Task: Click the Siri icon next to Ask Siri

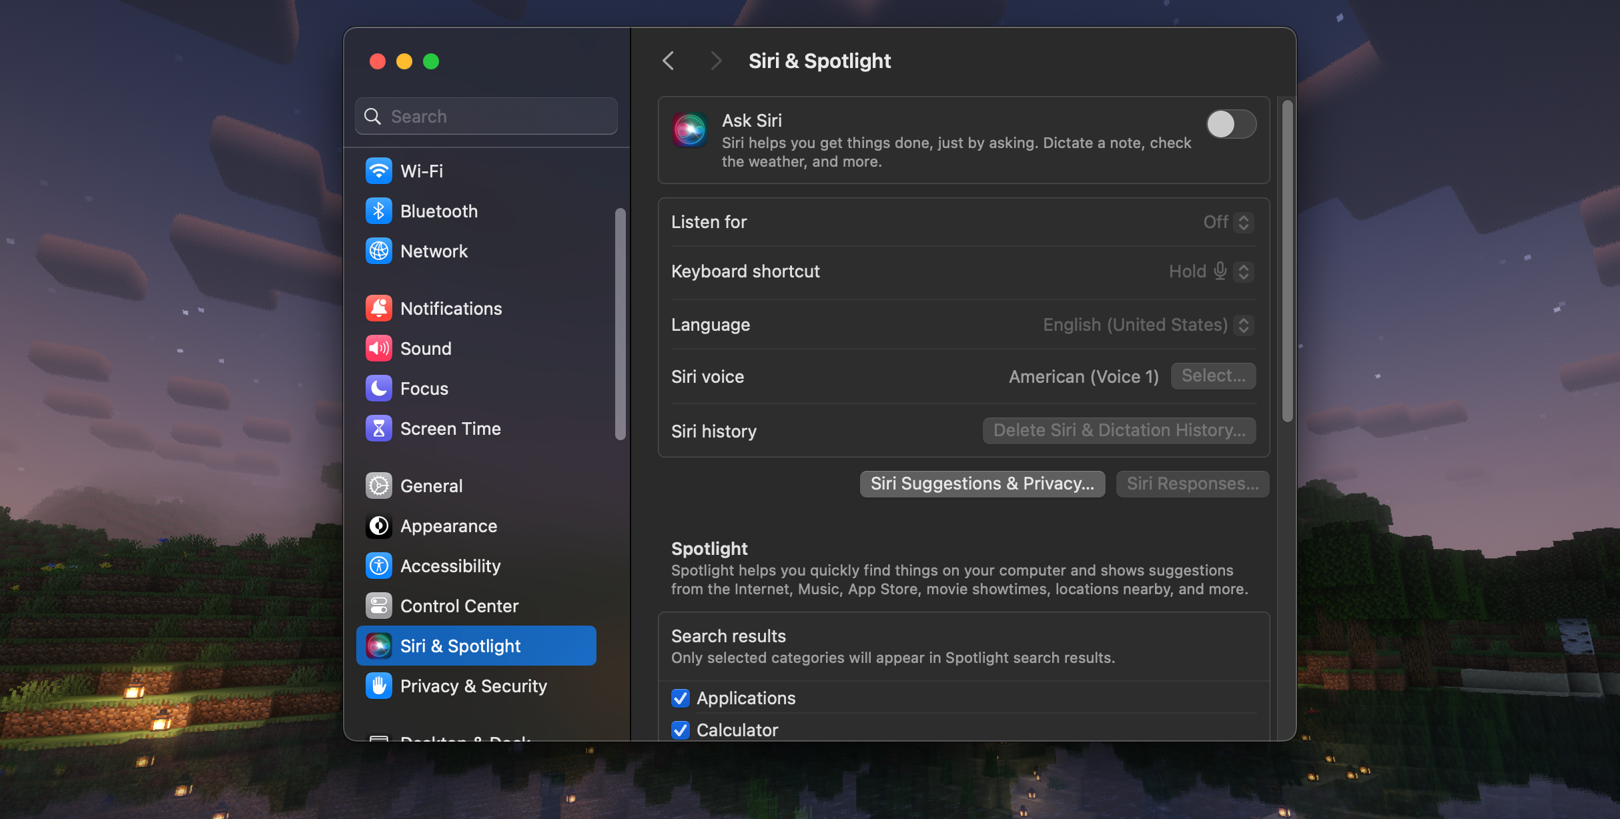Action: (x=691, y=129)
